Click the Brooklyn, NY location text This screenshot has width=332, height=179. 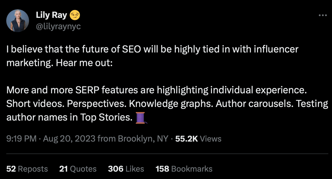click(x=143, y=139)
